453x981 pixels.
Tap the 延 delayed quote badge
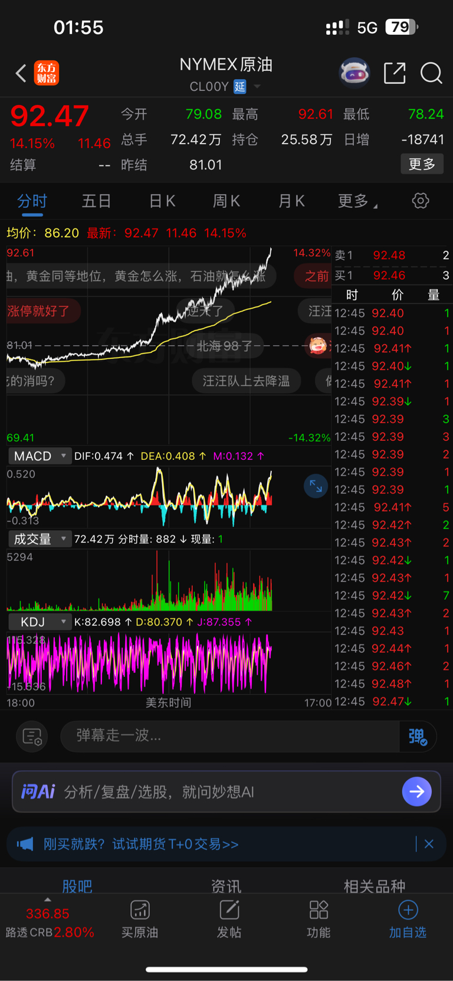239,87
